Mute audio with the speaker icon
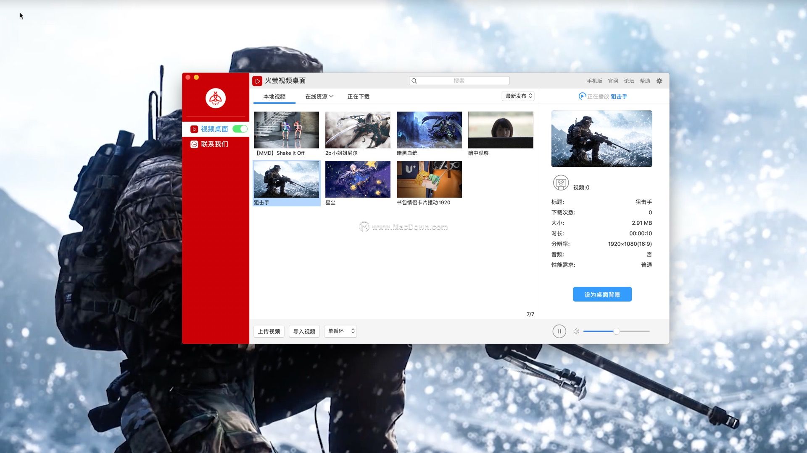 (x=576, y=331)
